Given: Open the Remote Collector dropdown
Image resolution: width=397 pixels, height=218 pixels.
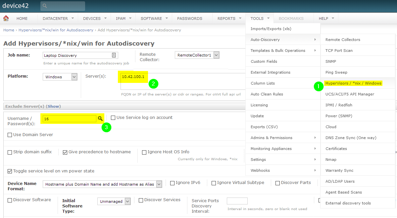Looking at the screenshot, I should pyautogui.click(x=216, y=55).
